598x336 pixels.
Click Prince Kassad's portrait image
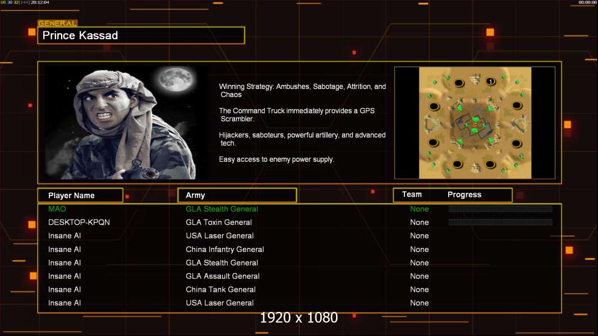[126, 122]
